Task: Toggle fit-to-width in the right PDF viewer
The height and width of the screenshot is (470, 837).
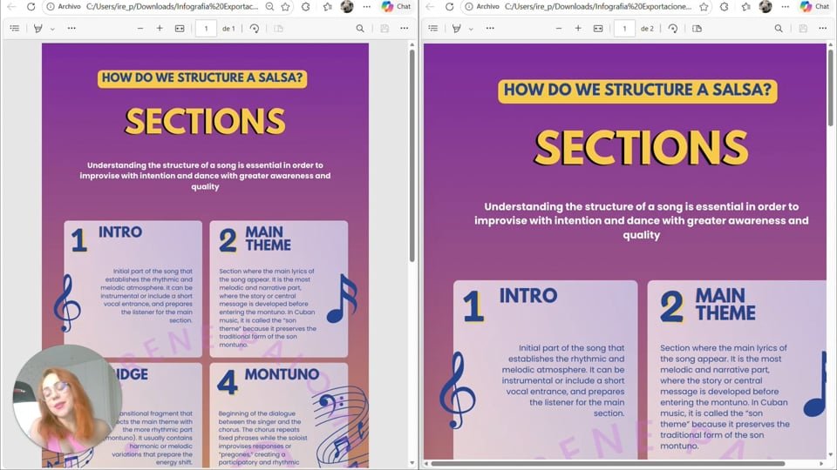Action: (x=598, y=28)
